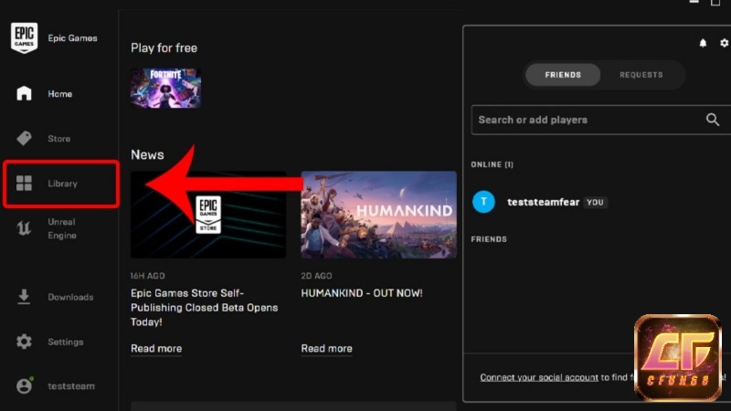Click the Library grid icon
The width and height of the screenshot is (731, 411).
pyautogui.click(x=24, y=184)
